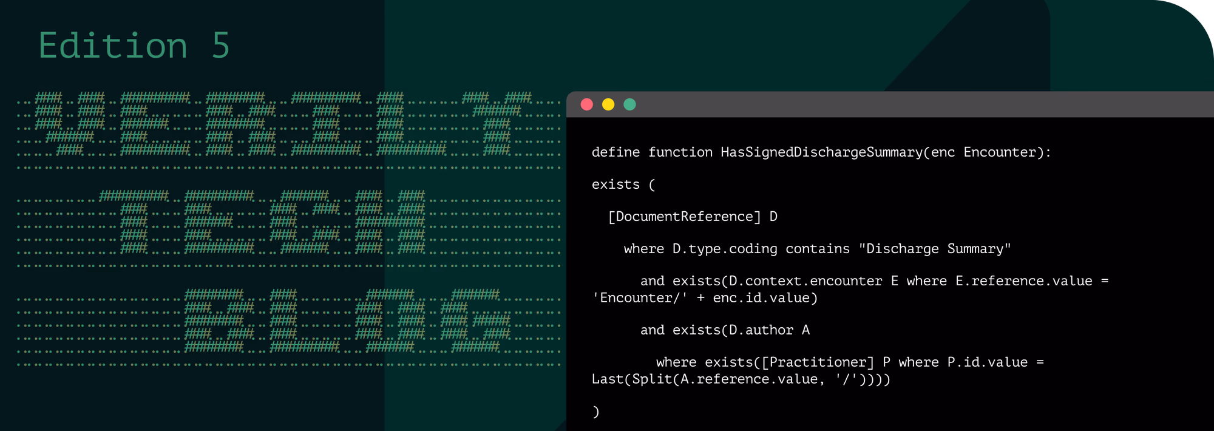Click the "Edition 5" heading

tap(134, 46)
